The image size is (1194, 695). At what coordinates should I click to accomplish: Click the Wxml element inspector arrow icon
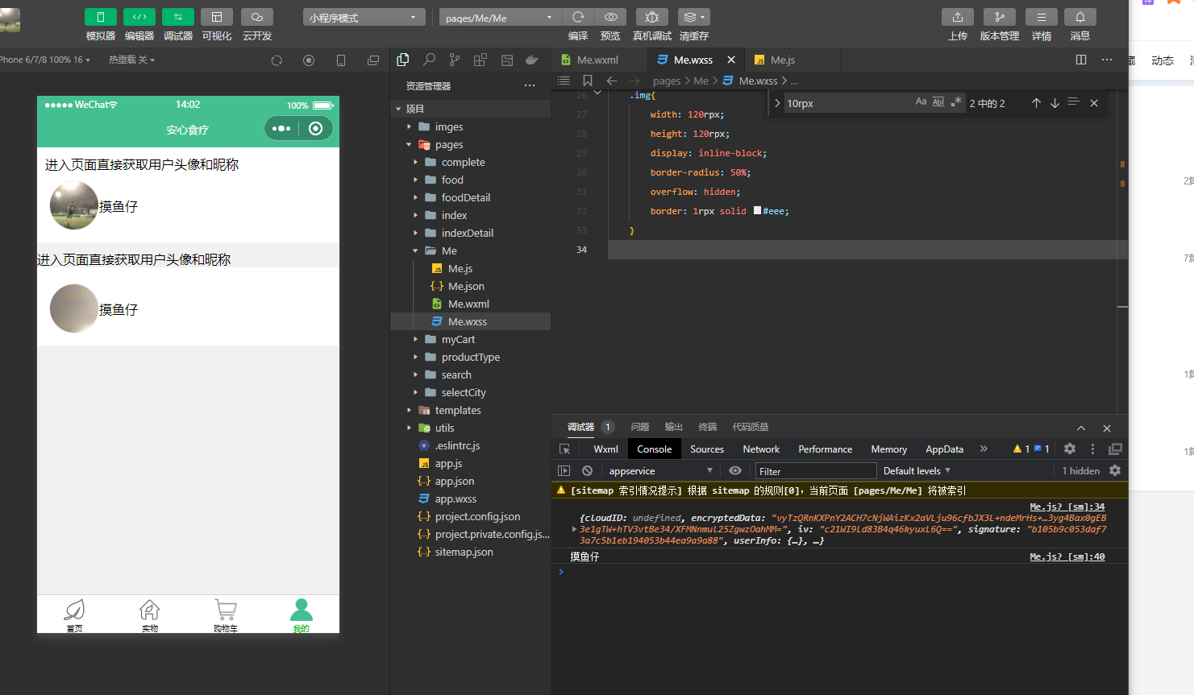tap(565, 449)
